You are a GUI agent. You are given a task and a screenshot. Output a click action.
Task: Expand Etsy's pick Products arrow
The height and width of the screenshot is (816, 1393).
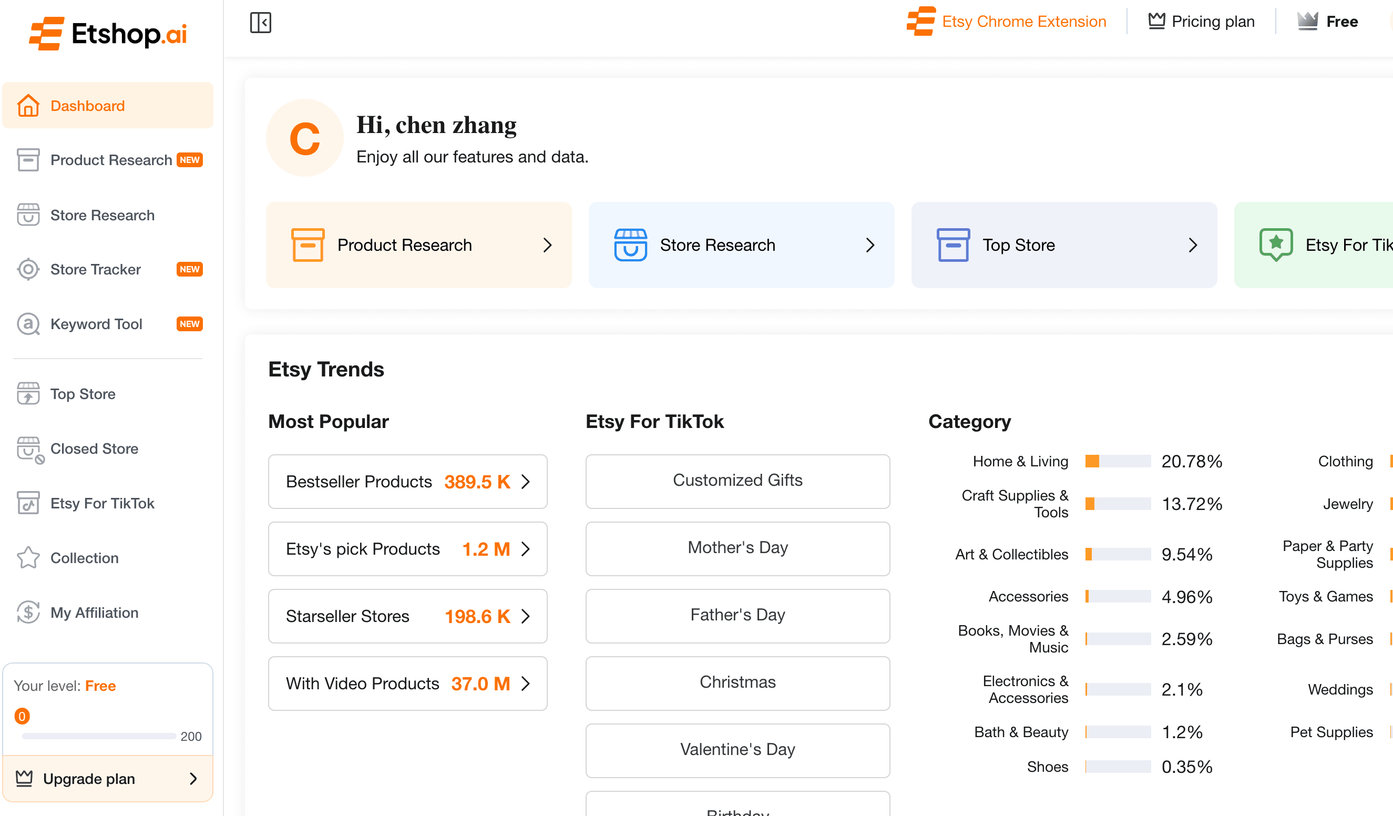pos(526,549)
